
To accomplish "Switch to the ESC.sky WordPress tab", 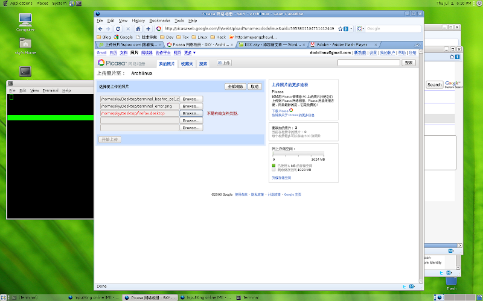I will (x=272, y=45).
